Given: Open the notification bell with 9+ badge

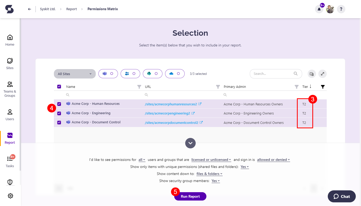Looking at the screenshot, I should (x=319, y=9).
